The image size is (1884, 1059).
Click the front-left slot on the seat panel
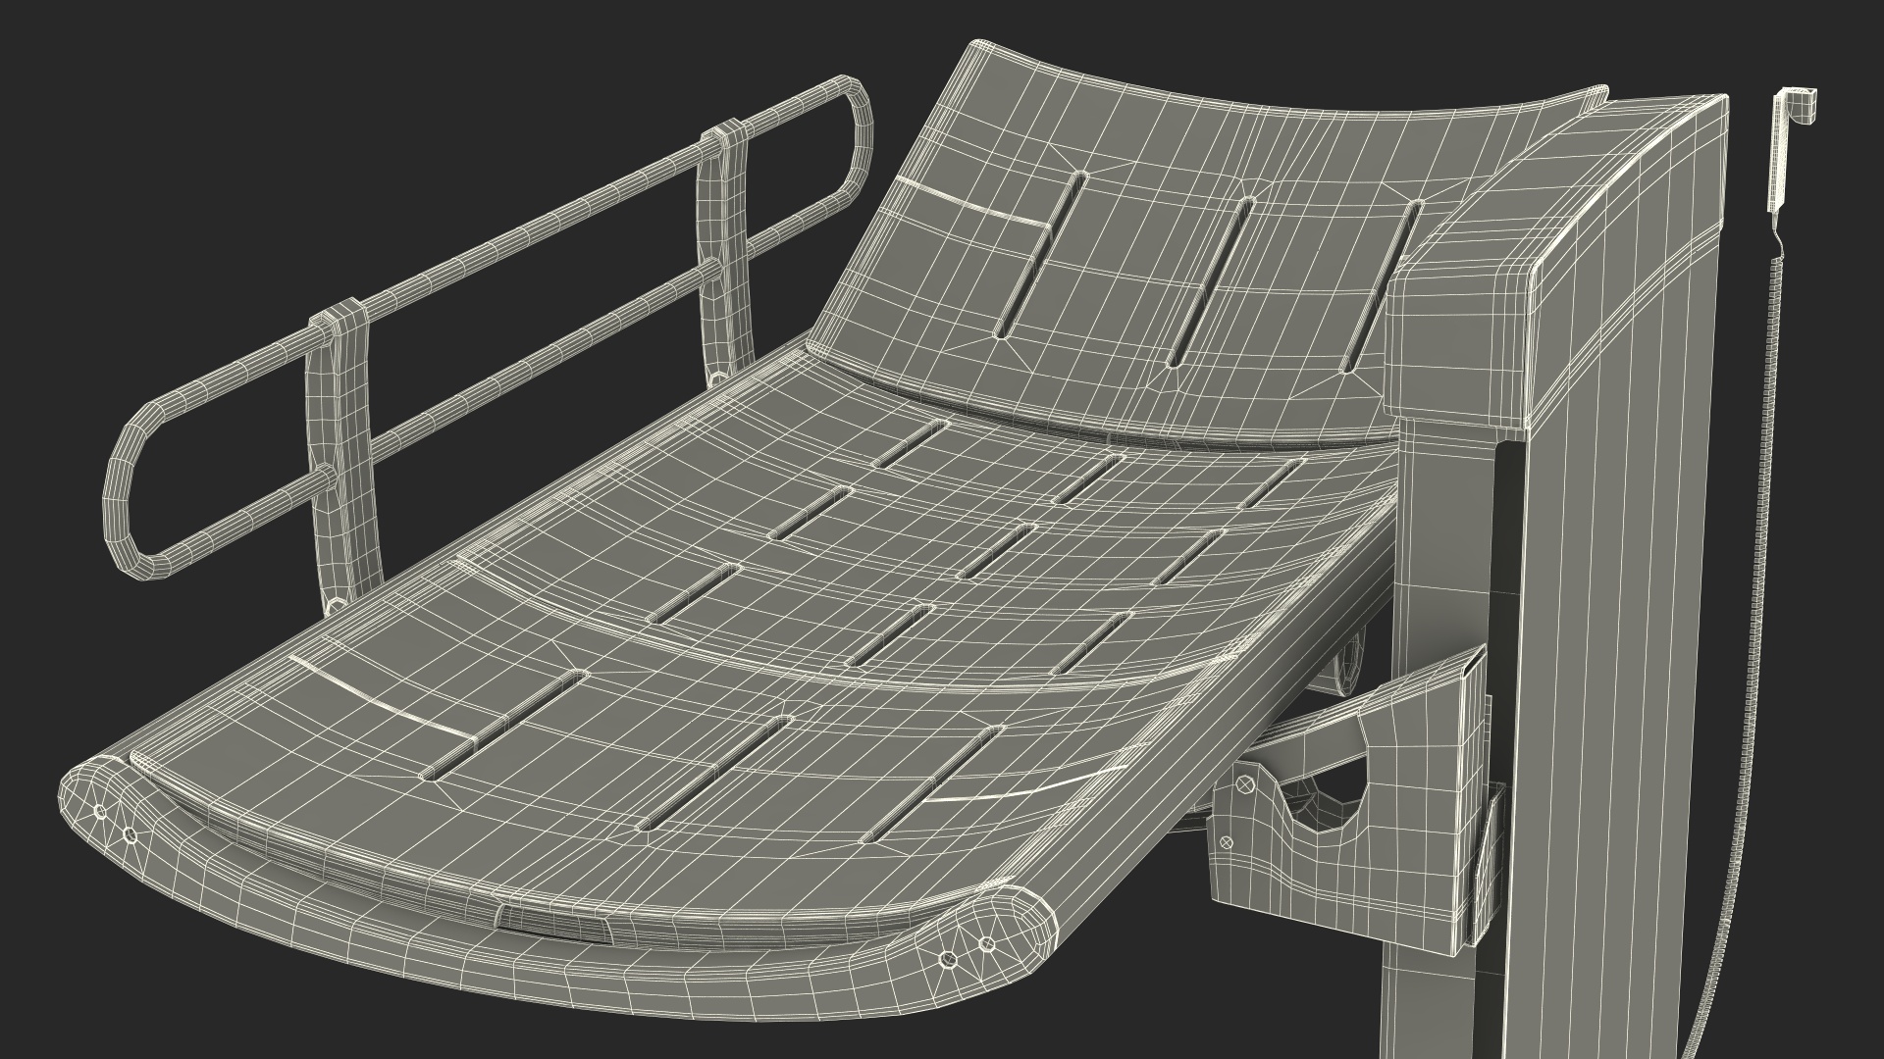click(505, 726)
